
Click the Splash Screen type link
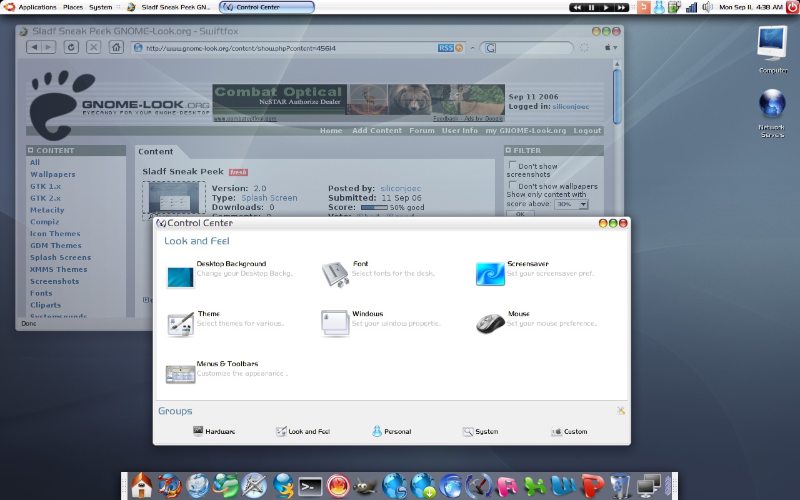[269, 197]
